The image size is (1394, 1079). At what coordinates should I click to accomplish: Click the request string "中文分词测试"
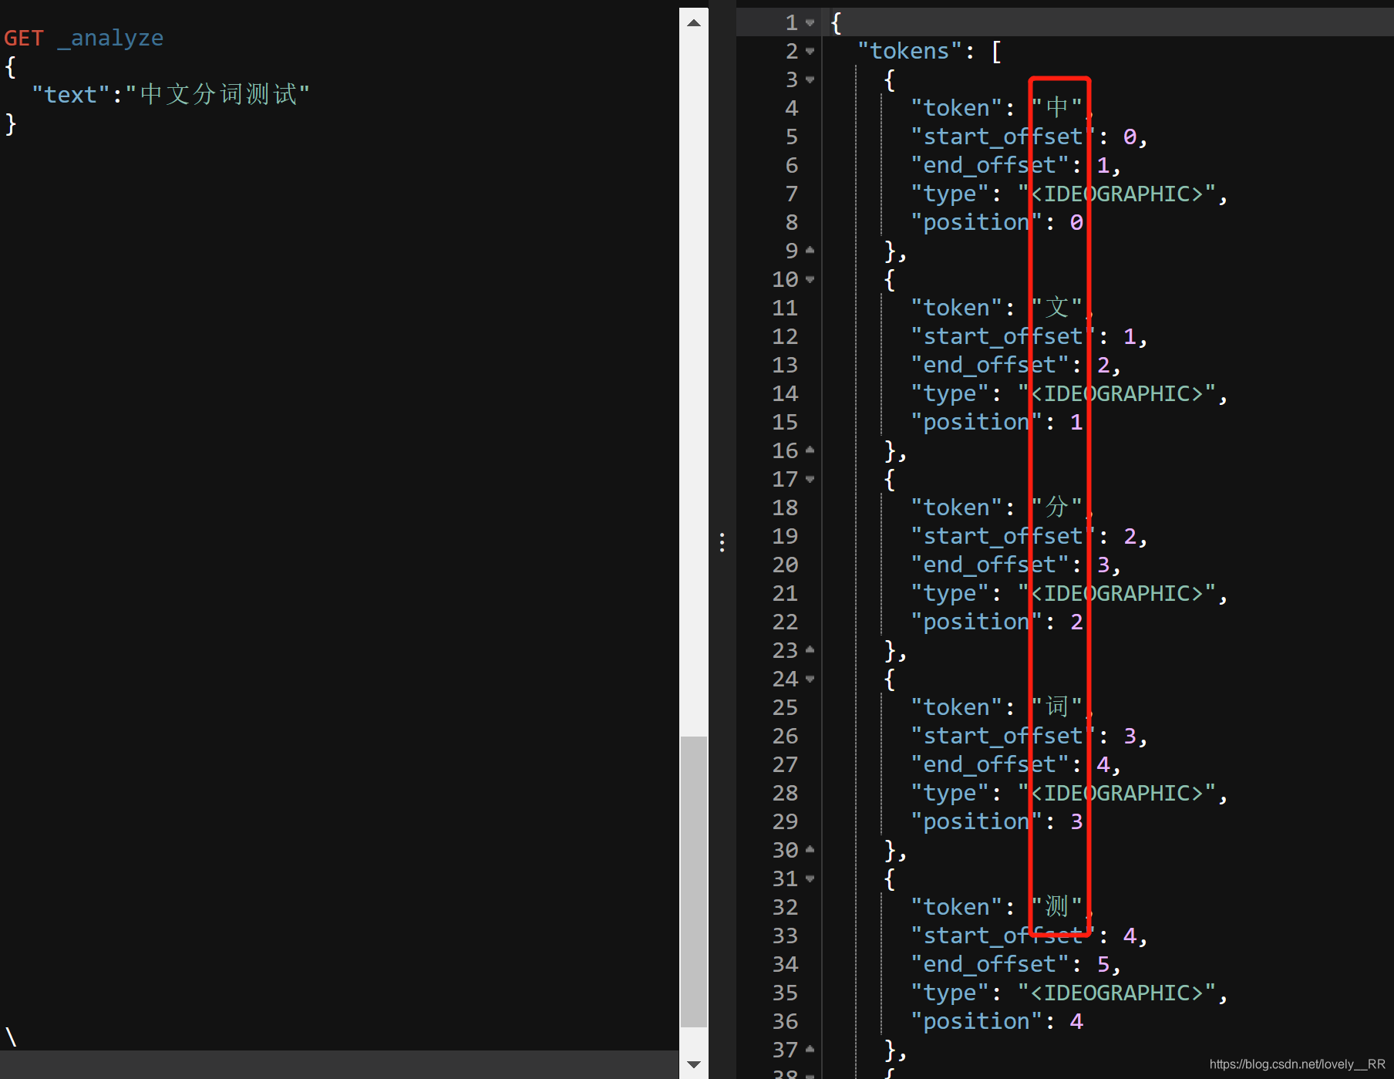coord(217,94)
